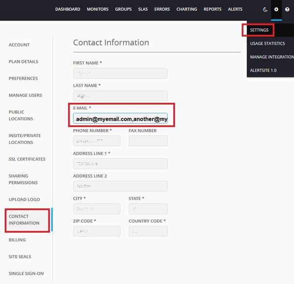This screenshot has height=284, width=294.
Task: Go to Manage Users in sidebar
Action: tap(25, 95)
